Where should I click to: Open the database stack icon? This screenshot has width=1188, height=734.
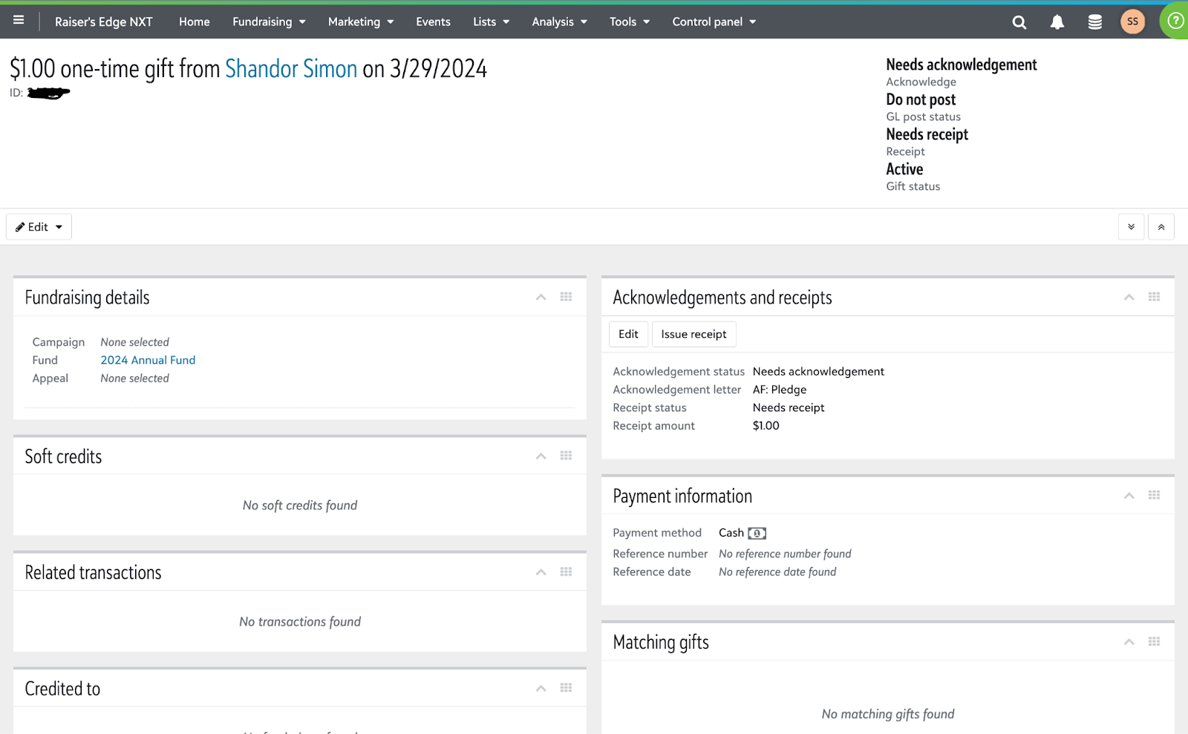tap(1094, 22)
